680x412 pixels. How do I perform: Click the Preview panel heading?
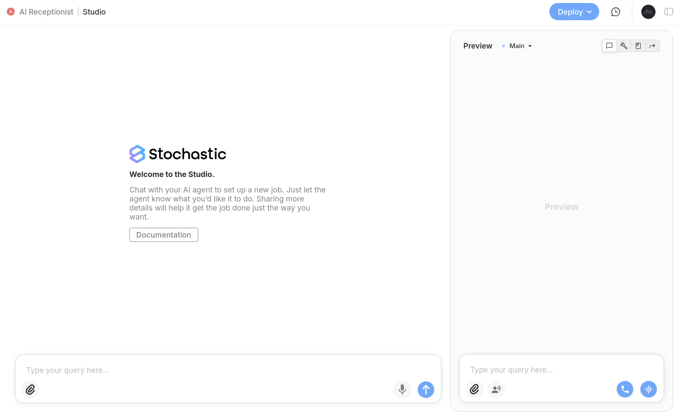(x=478, y=46)
